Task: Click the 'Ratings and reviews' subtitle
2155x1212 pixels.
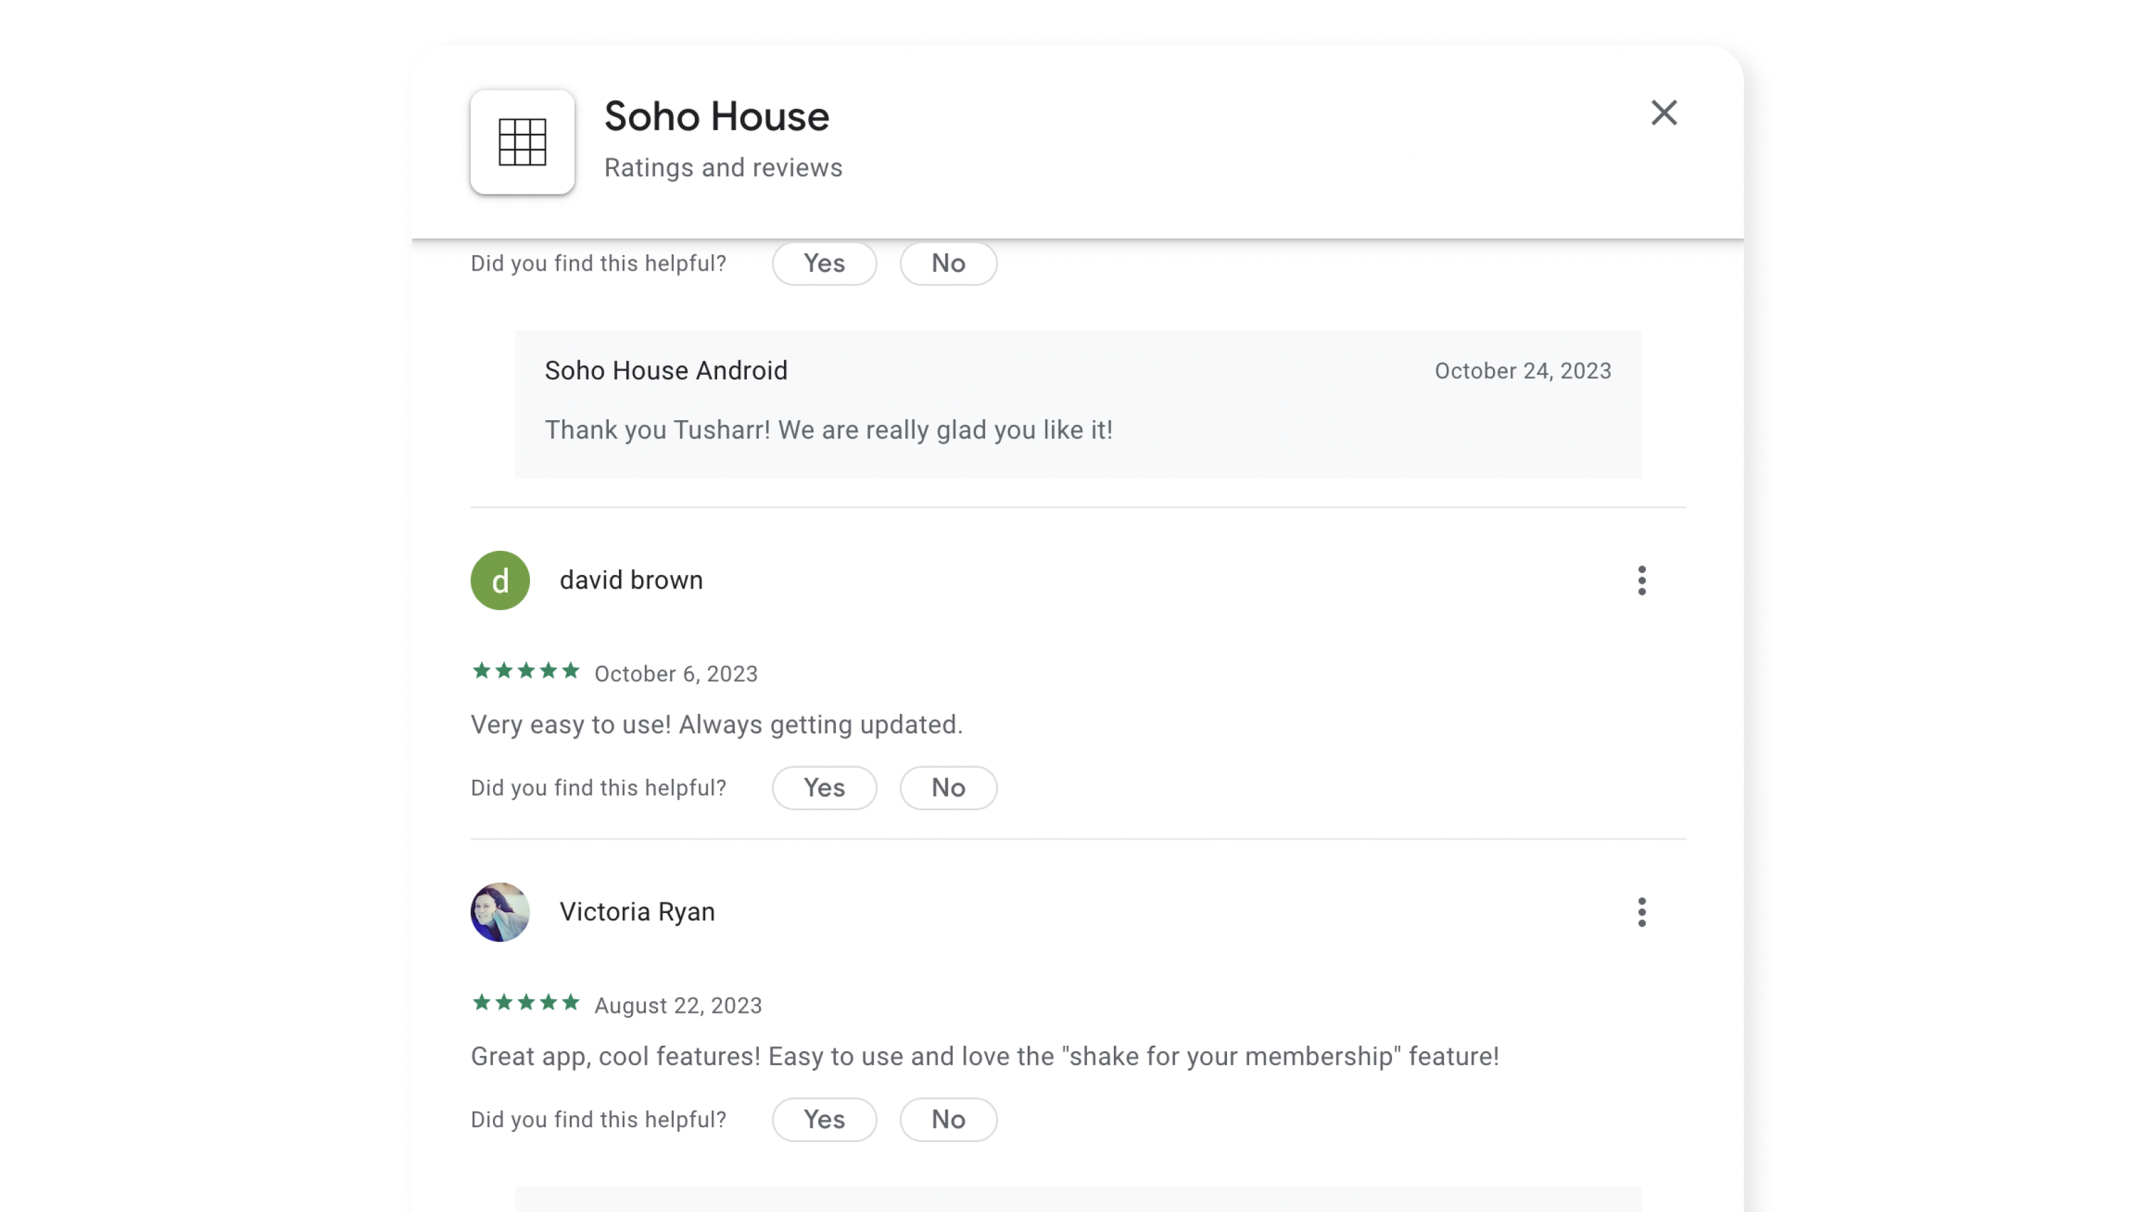Action: (723, 168)
